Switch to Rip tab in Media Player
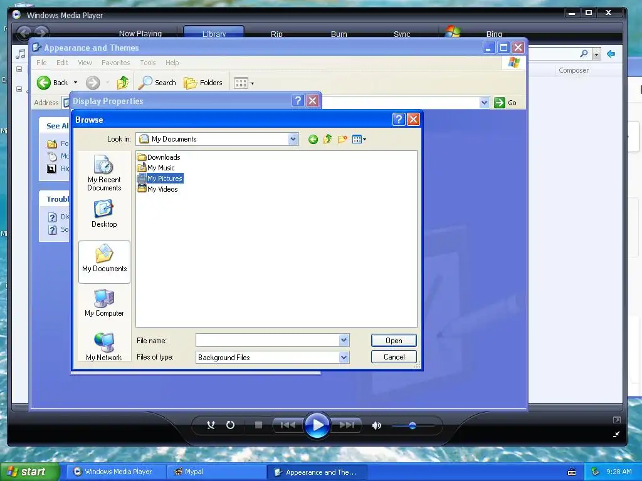The width and height of the screenshot is (642, 481). [x=276, y=34]
